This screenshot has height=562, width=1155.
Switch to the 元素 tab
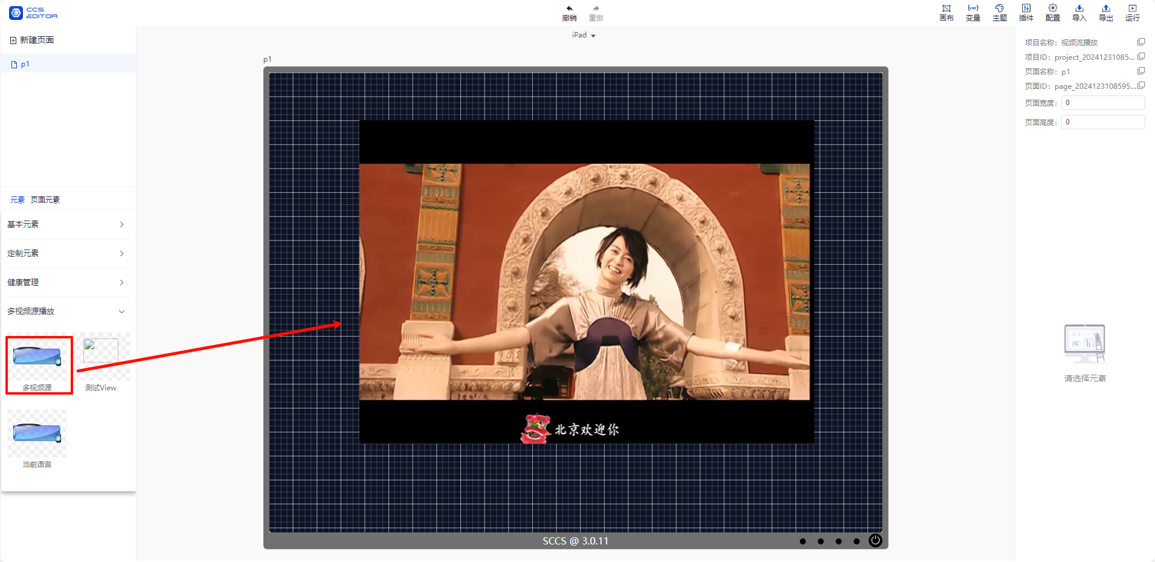pos(17,199)
